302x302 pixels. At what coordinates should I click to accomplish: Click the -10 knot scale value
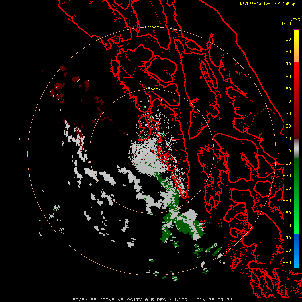(287, 163)
